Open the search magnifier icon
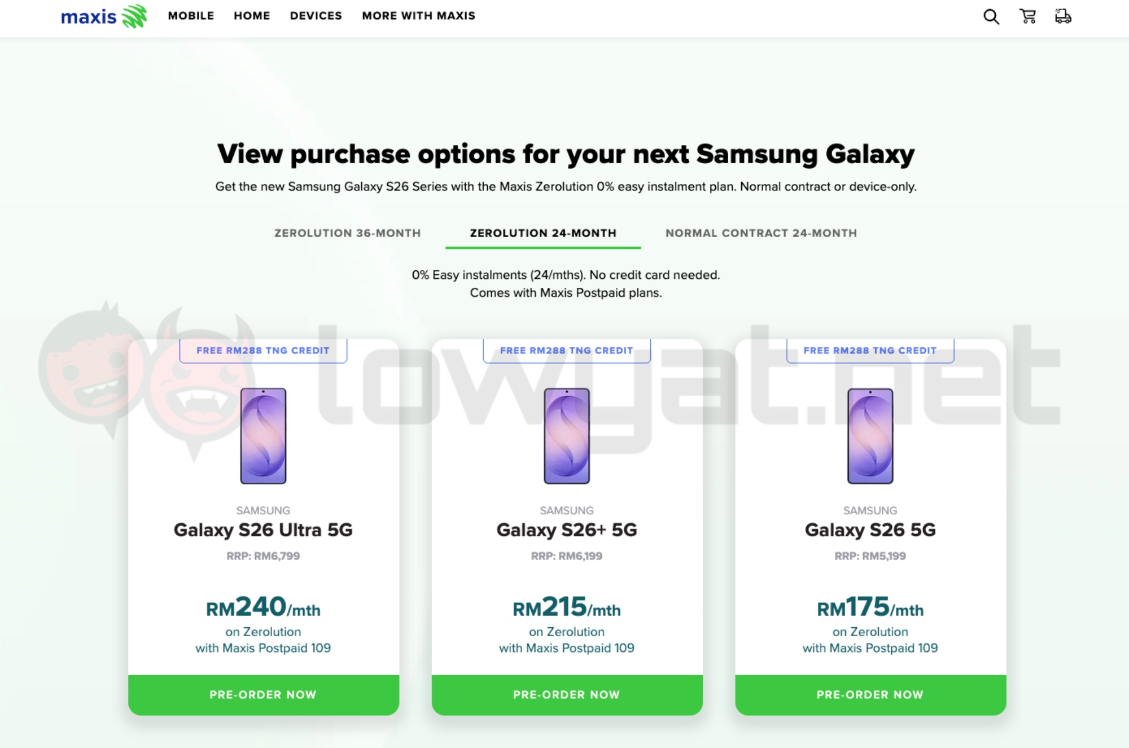Viewport: 1129px width, 748px height. tap(991, 17)
